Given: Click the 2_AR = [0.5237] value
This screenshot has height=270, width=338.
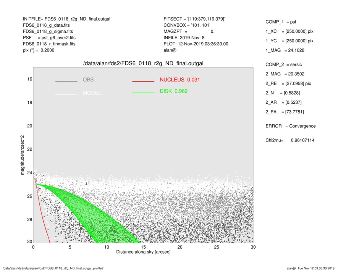Looking at the screenshot, I should tap(283, 103).
